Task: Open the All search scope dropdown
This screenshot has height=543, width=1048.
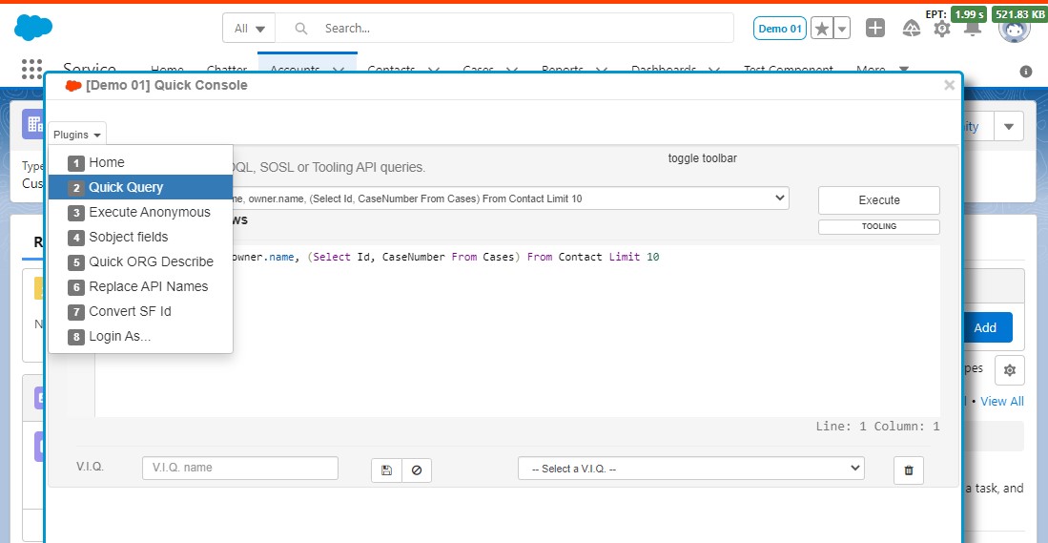Action: [x=249, y=28]
